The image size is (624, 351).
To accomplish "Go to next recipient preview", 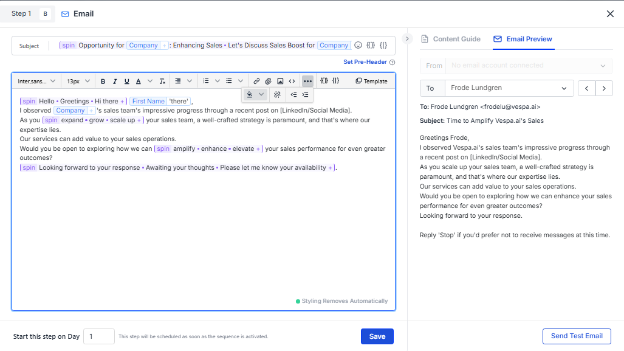I will coord(604,88).
